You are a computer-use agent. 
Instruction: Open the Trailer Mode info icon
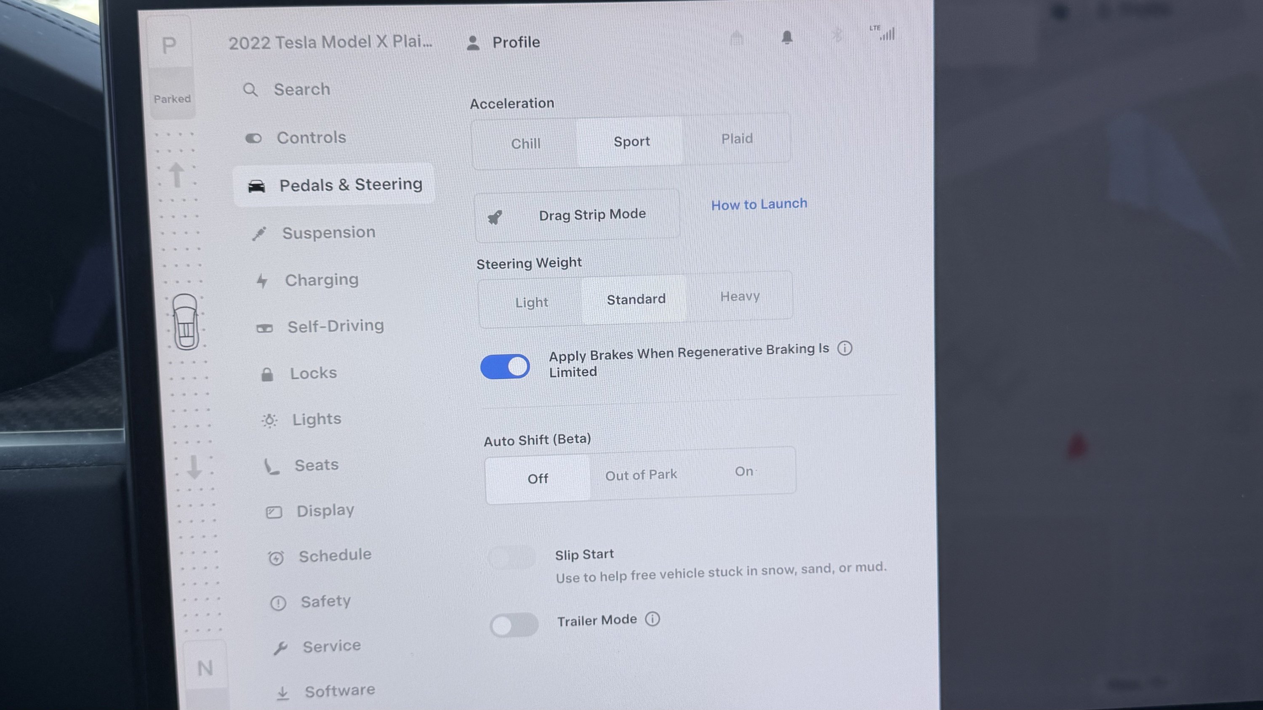pyautogui.click(x=652, y=619)
